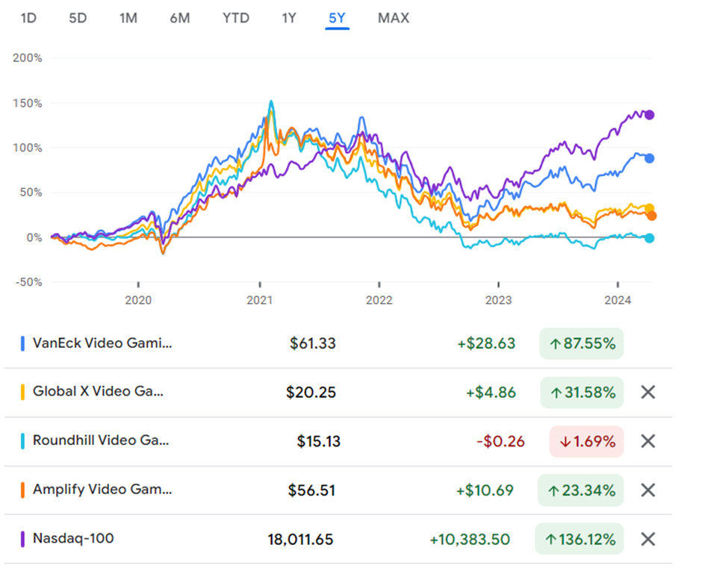Select the MAX time range
This screenshot has width=702, height=571.
[394, 18]
